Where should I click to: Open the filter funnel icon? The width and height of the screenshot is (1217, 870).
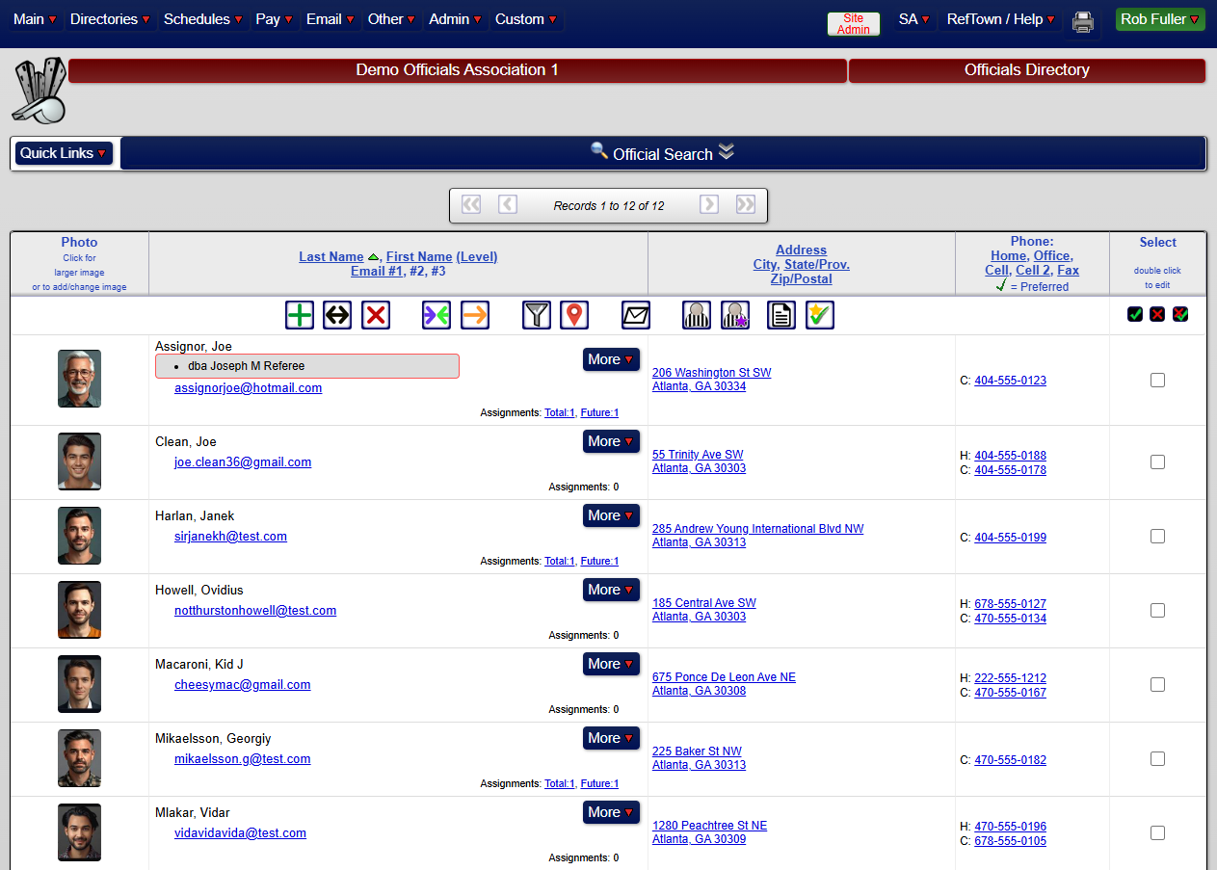coord(536,314)
